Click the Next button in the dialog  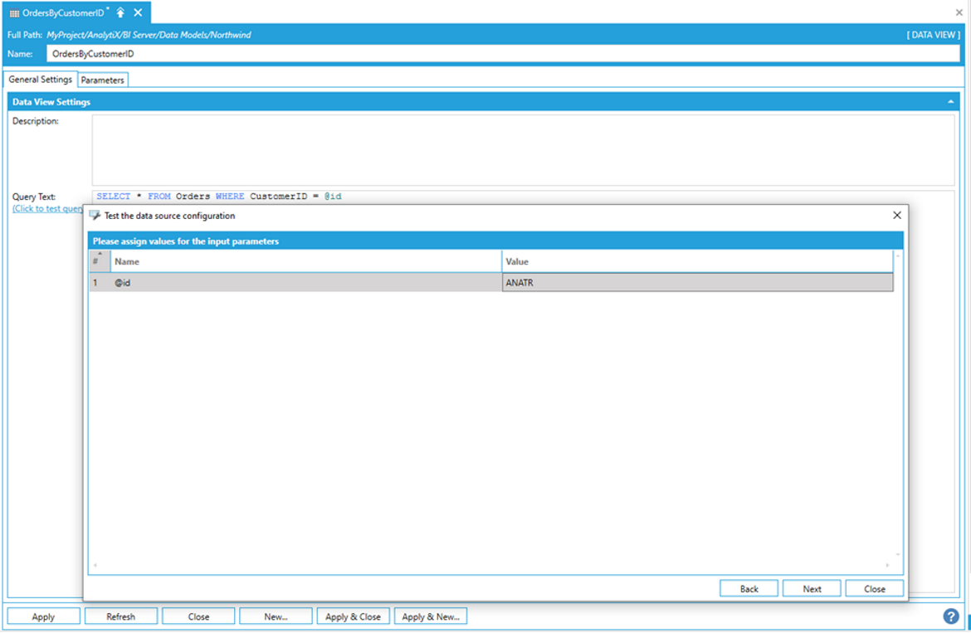(x=812, y=589)
